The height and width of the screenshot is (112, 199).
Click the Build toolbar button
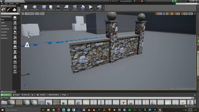tap(83, 8)
